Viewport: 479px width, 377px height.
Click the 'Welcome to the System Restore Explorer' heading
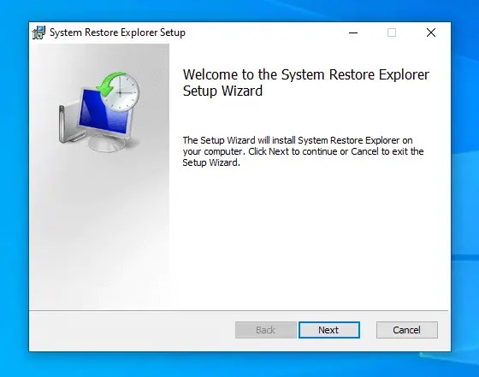click(306, 74)
